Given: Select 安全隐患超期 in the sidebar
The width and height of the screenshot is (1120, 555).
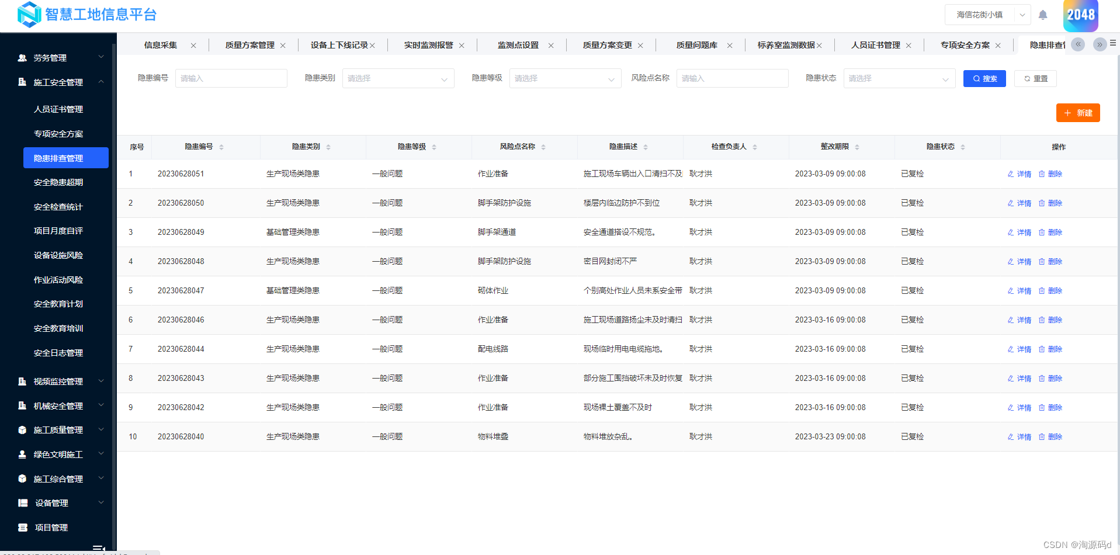Looking at the screenshot, I should (x=58, y=182).
